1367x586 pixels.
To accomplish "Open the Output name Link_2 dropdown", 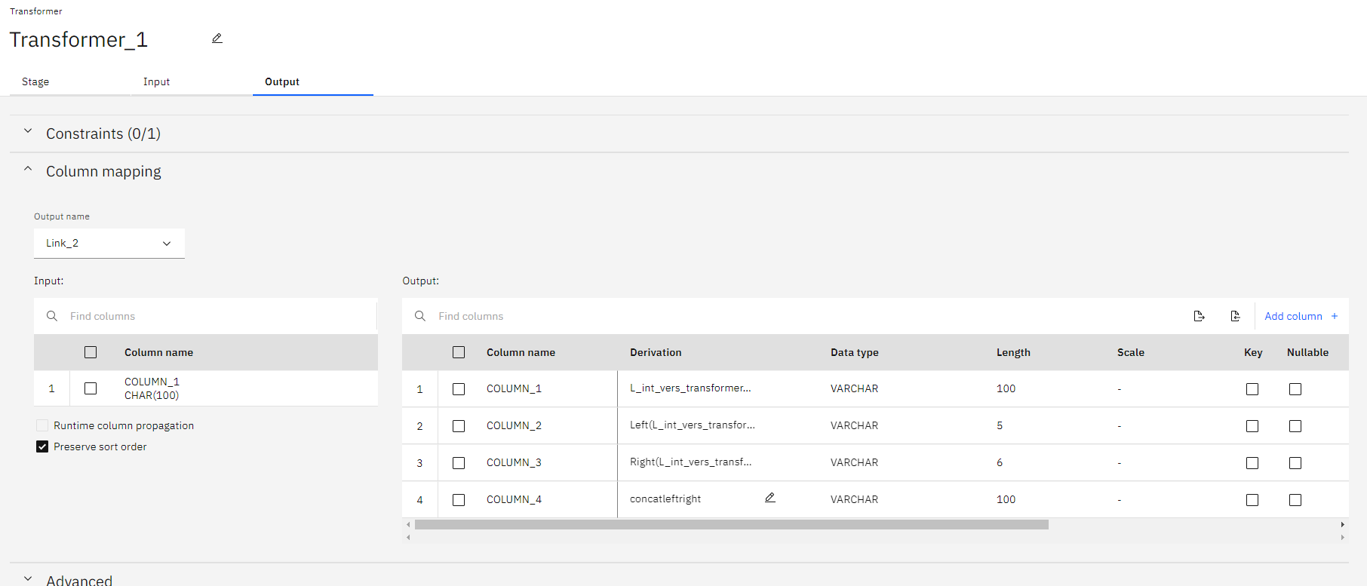I will (109, 243).
